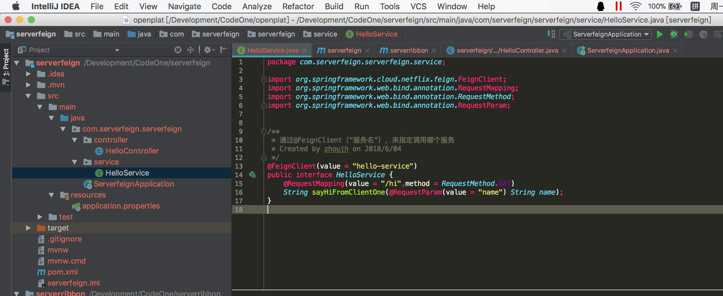
Task: Click the com breadcrumb
Action: (x=172, y=34)
